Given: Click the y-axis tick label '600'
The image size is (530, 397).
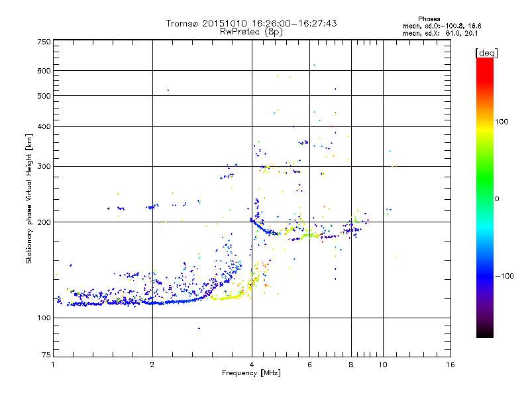Looking at the screenshot, I should (44, 71).
